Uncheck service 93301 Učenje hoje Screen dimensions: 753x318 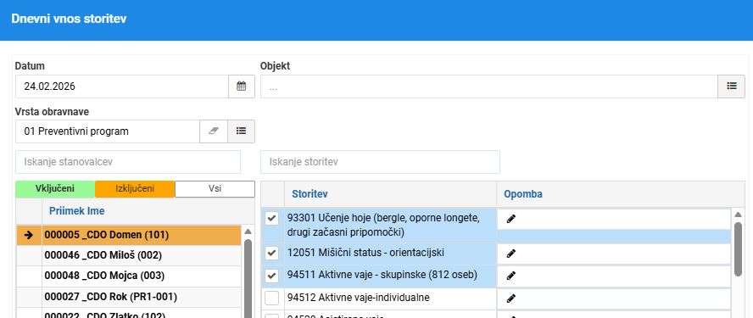click(272, 218)
